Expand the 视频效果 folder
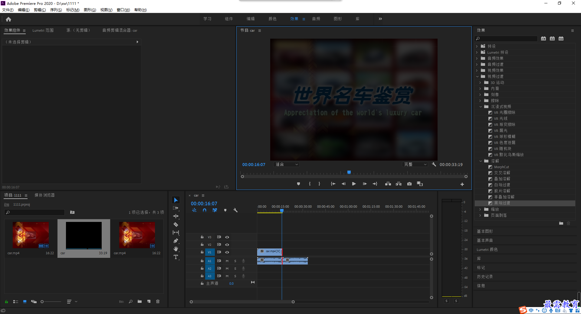The image size is (581, 314). point(477,70)
